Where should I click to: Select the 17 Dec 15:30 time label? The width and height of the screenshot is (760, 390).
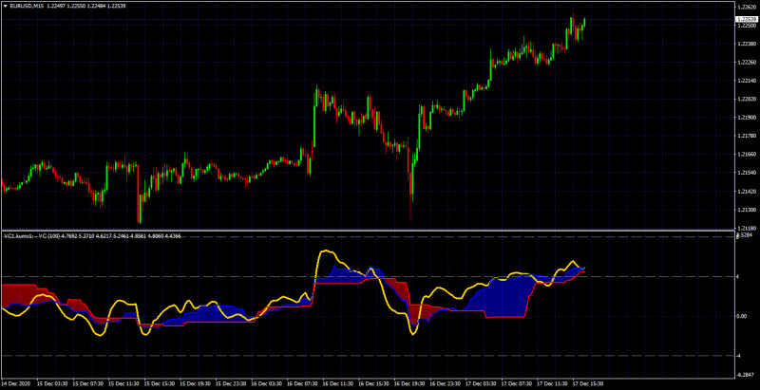coord(586,381)
